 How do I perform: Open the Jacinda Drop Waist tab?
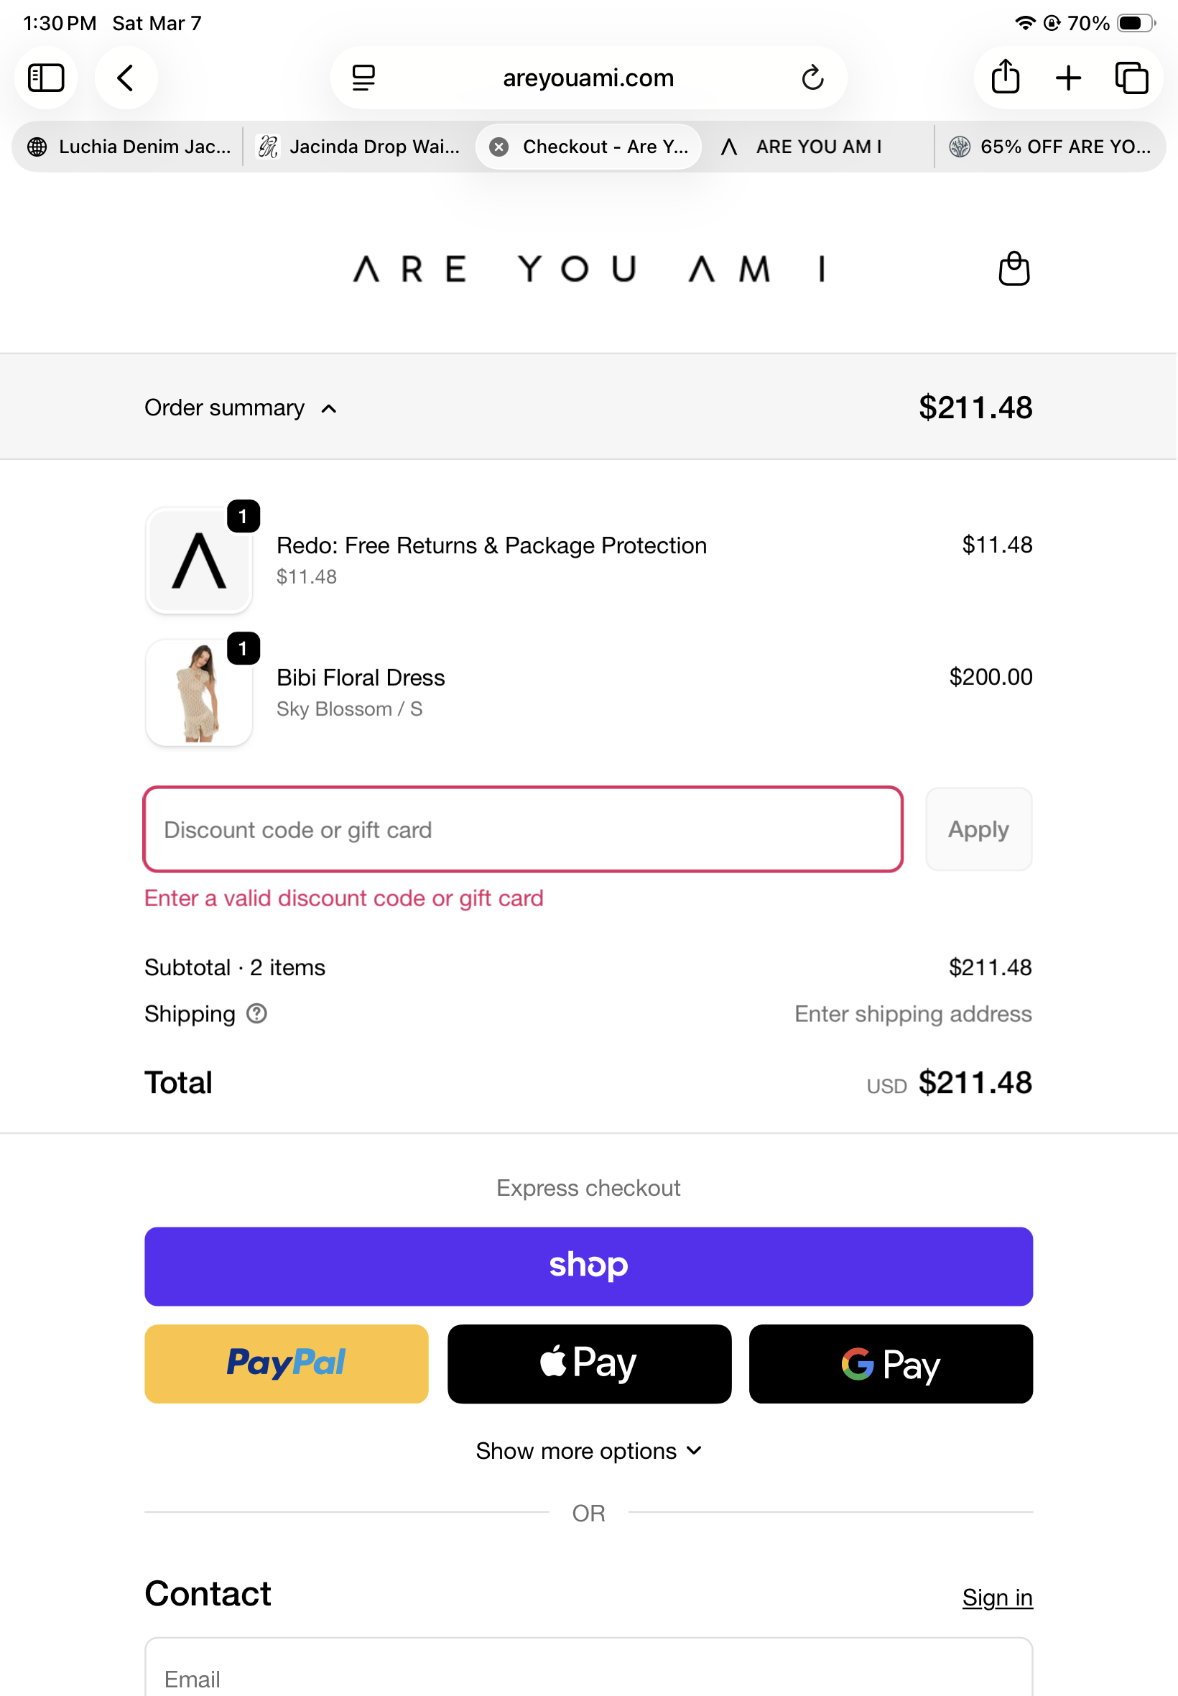(x=358, y=147)
